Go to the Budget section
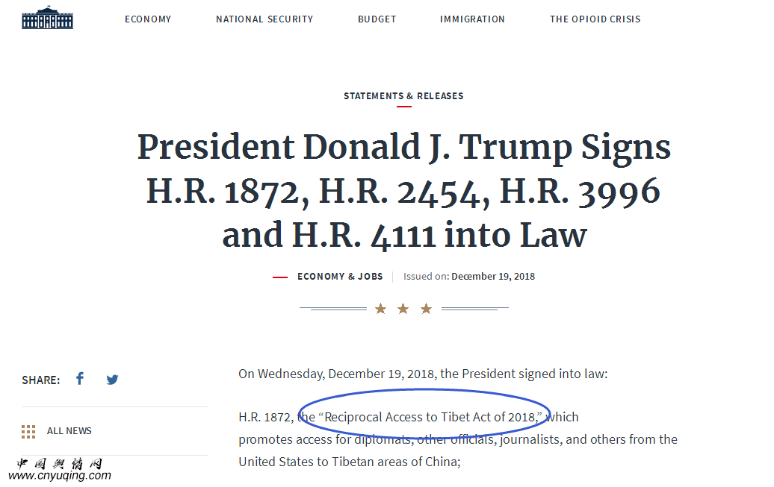774x487 pixels. click(377, 19)
